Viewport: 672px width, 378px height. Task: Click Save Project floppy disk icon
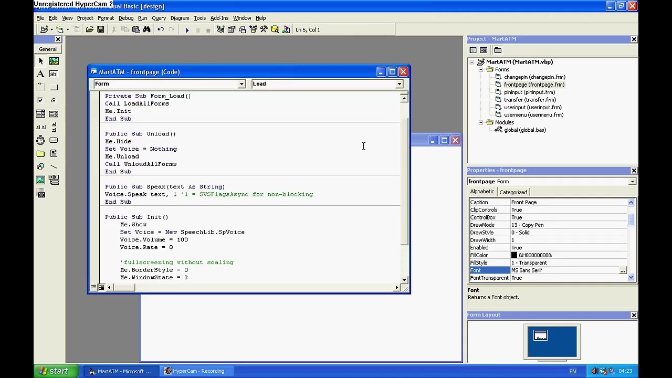[100, 30]
